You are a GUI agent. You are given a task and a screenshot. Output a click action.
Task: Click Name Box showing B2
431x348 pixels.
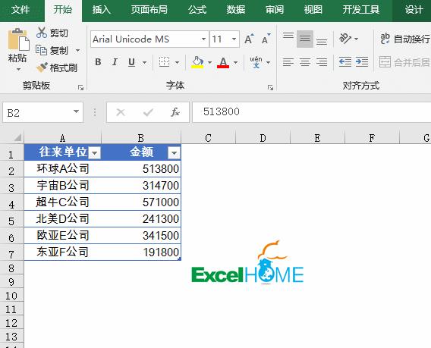[43, 112]
